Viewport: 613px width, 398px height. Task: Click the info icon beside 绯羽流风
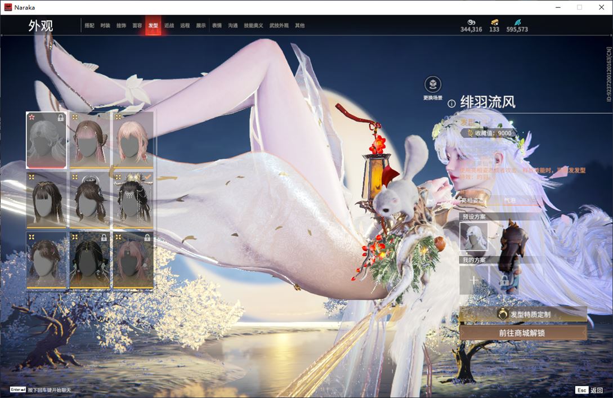[451, 104]
